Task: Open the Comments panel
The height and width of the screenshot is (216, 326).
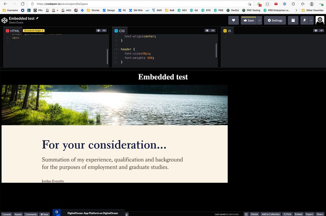Action: (x=31, y=214)
